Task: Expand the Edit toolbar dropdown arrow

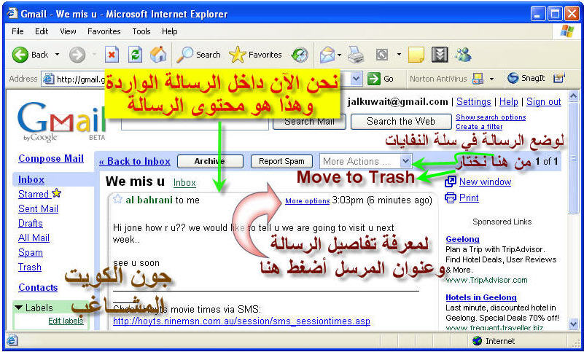Action: (x=399, y=55)
